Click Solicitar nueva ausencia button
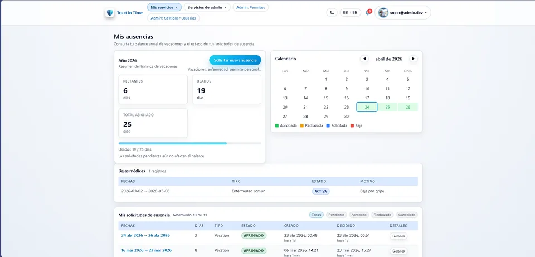This screenshot has height=257, width=535. point(235,60)
